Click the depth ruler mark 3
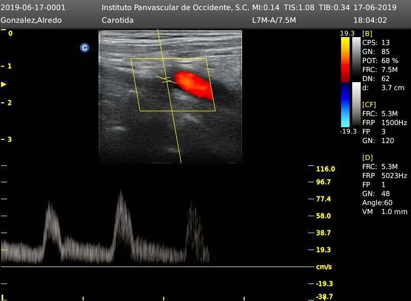This screenshot has height=301, width=411. click(10, 139)
